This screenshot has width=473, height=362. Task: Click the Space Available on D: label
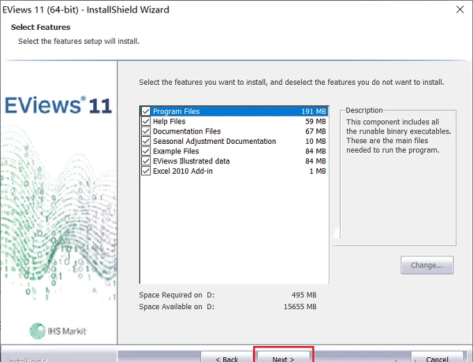click(177, 306)
